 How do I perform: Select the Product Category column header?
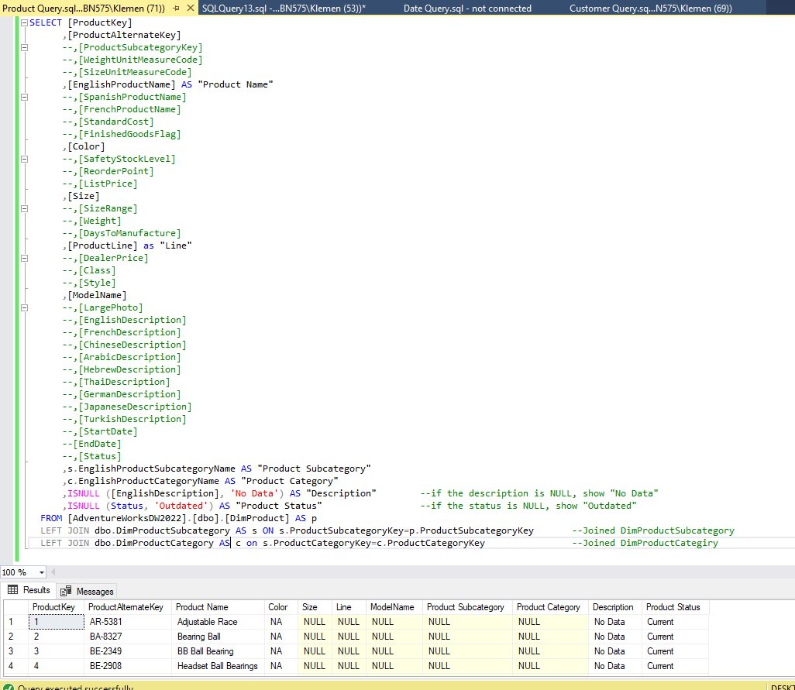551,607
